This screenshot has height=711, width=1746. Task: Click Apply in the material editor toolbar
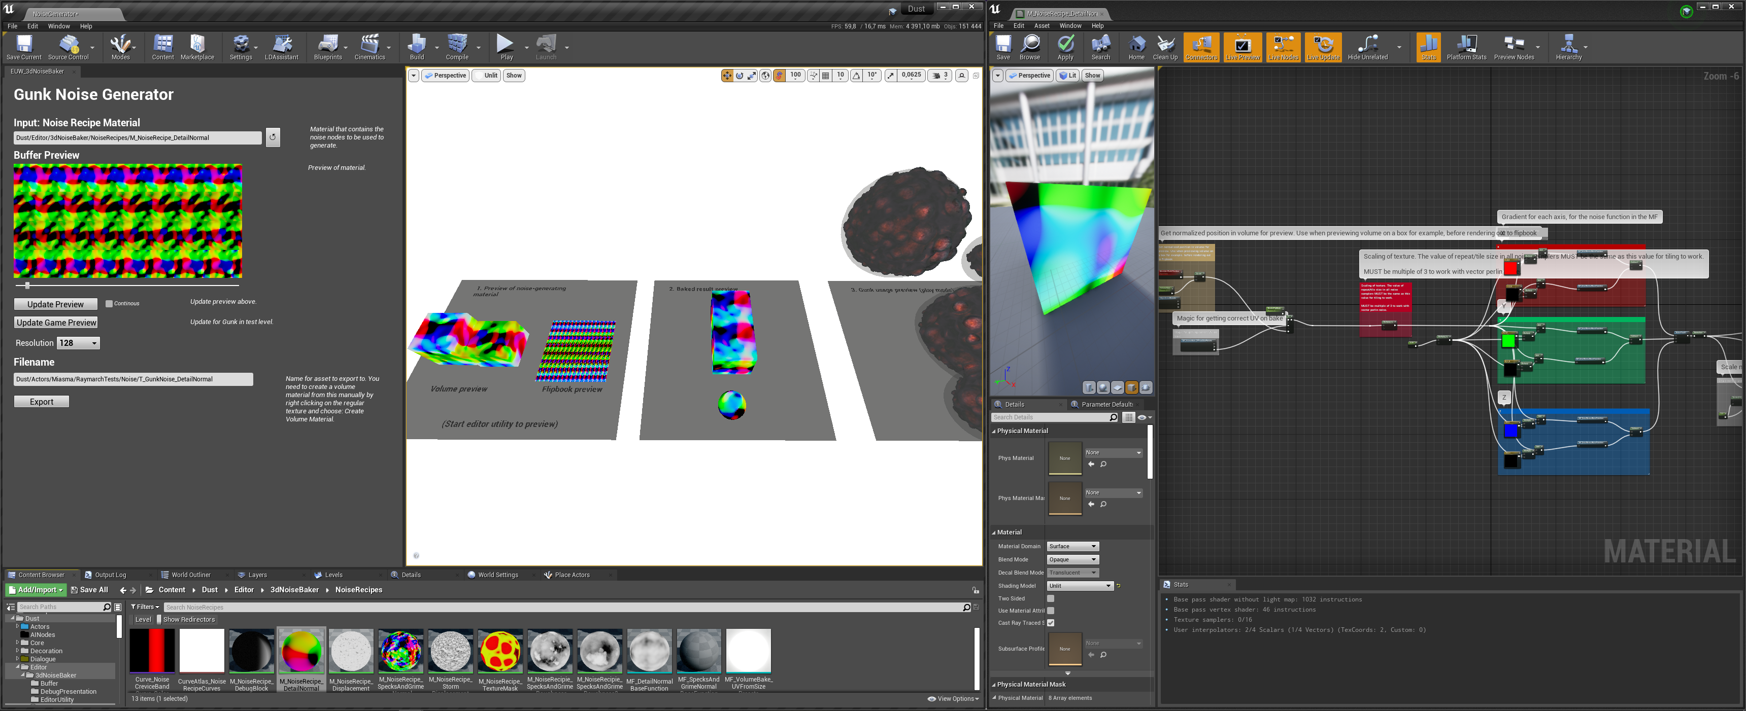point(1065,47)
